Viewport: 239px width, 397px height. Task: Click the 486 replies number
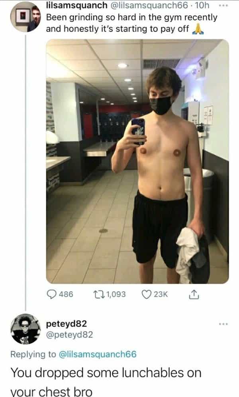point(65,294)
